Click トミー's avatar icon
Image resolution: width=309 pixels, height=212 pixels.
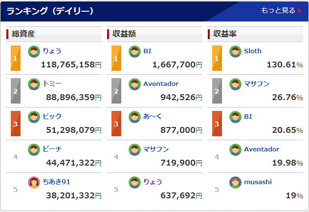click(34, 84)
